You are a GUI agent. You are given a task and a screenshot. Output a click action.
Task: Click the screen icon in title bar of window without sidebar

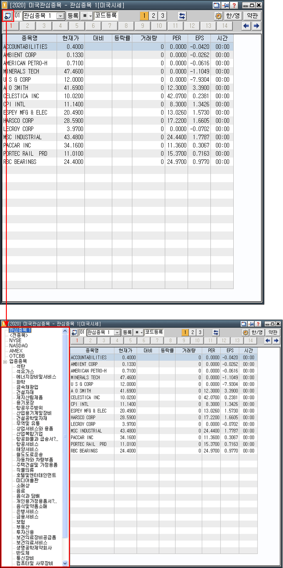[x=217, y=5]
